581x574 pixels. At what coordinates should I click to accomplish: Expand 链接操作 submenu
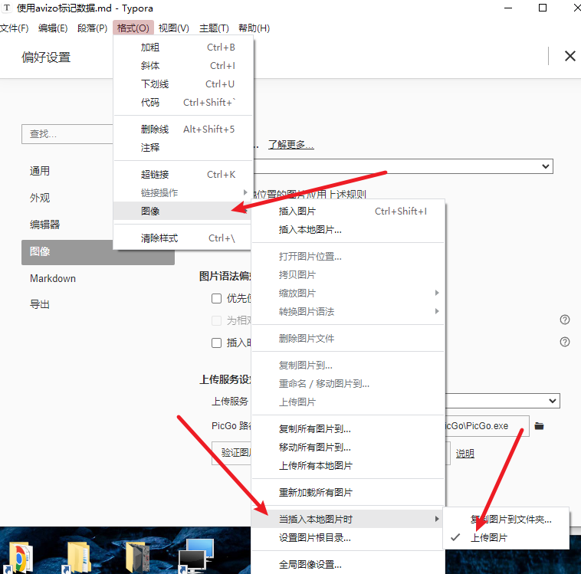[183, 192]
